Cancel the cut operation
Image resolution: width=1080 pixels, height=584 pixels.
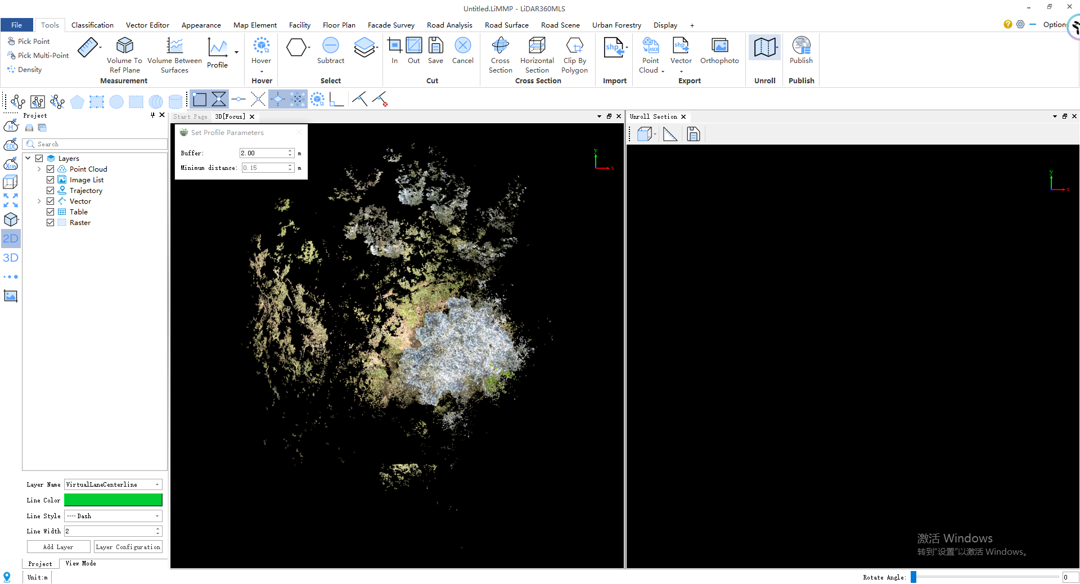pyautogui.click(x=463, y=51)
